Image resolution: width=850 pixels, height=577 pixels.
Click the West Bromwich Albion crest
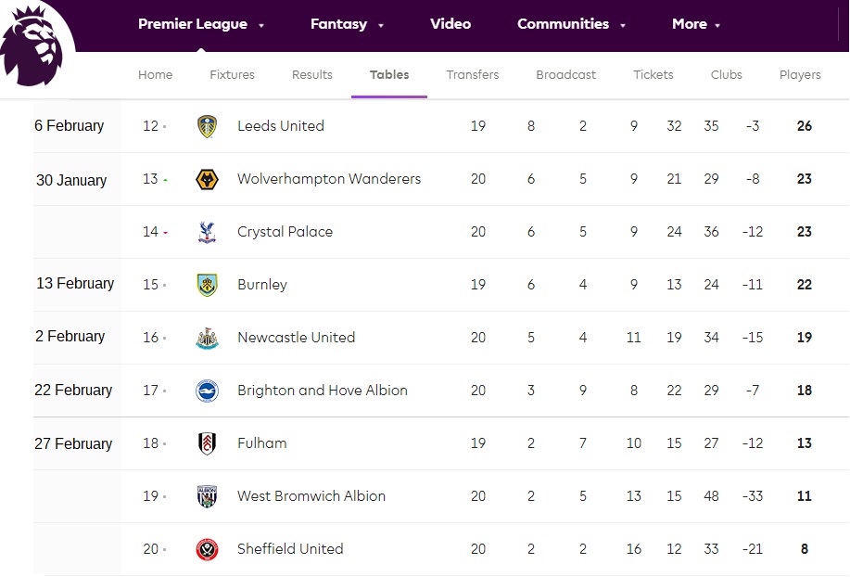208,496
